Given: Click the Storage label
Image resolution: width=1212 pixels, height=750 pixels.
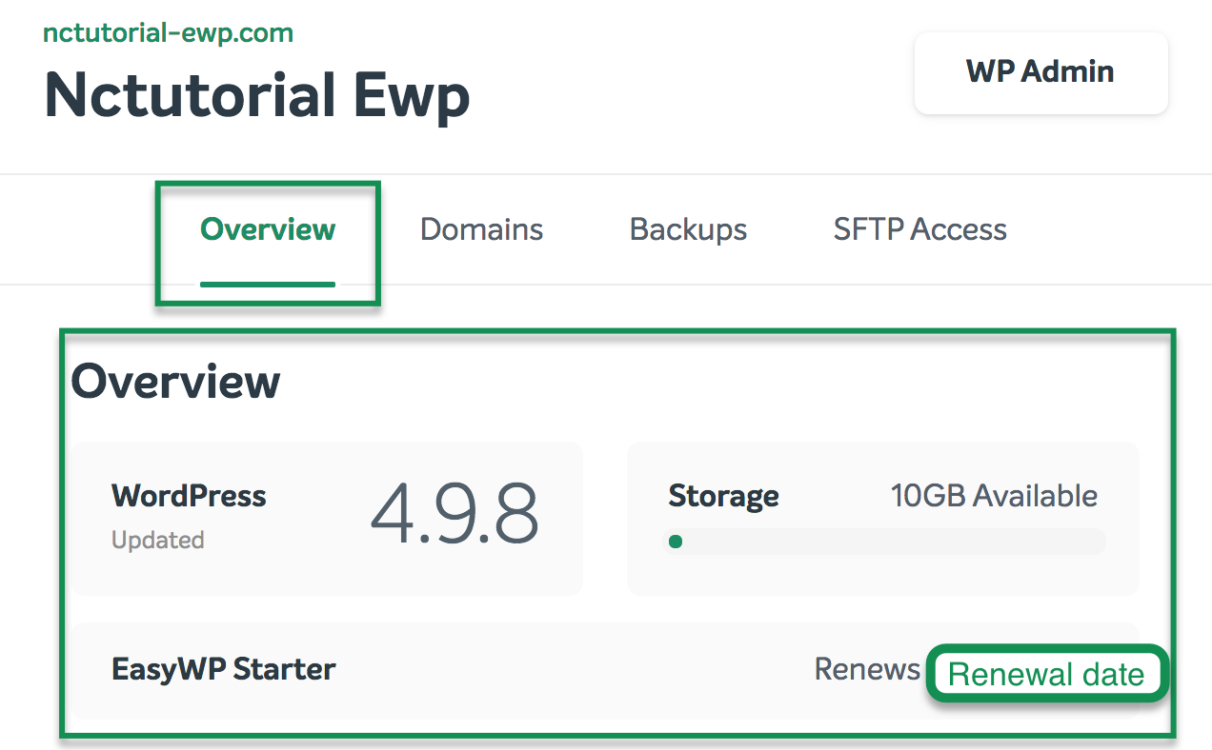Looking at the screenshot, I should coord(723,496).
